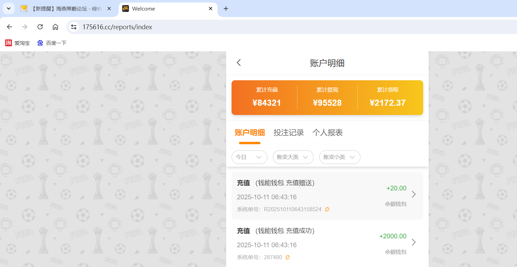Image resolution: width=517 pixels, height=267 pixels.
Task: Select the 累计充值 summary card
Action: click(x=267, y=98)
